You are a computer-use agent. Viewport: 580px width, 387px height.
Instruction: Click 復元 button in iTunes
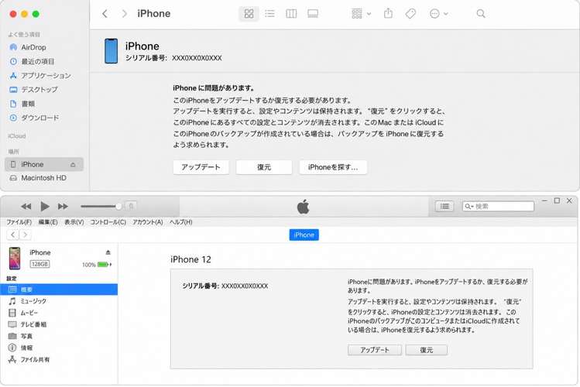pyautogui.click(x=427, y=350)
